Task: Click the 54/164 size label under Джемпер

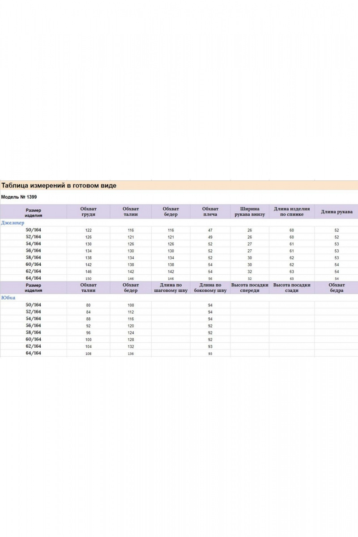Action: [x=34, y=243]
